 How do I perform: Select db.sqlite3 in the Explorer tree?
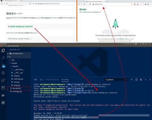19,88
